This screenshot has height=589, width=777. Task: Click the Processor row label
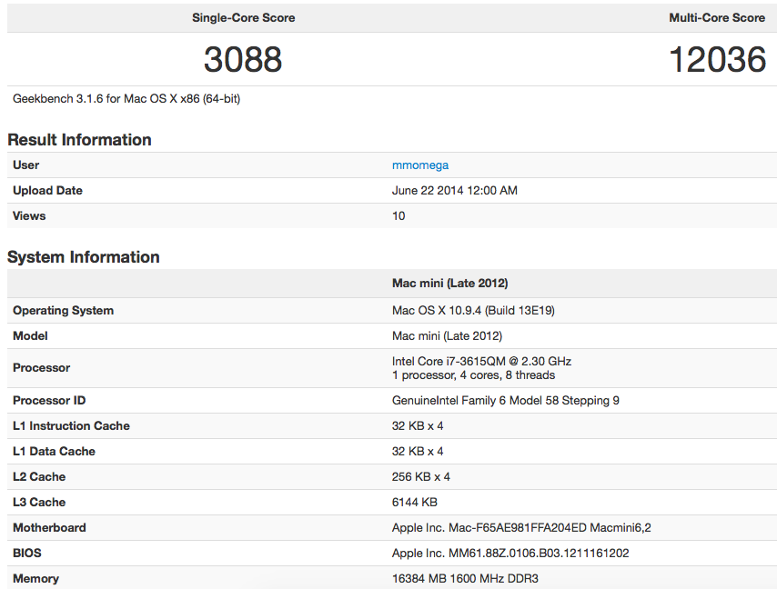[x=41, y=368]
